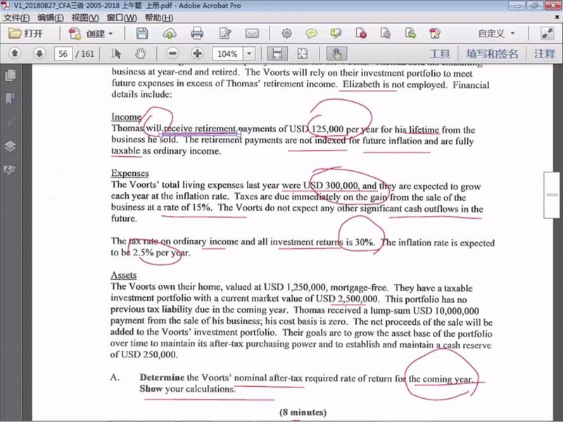Open the zoom percentage dropdown

tap(248, 53)
